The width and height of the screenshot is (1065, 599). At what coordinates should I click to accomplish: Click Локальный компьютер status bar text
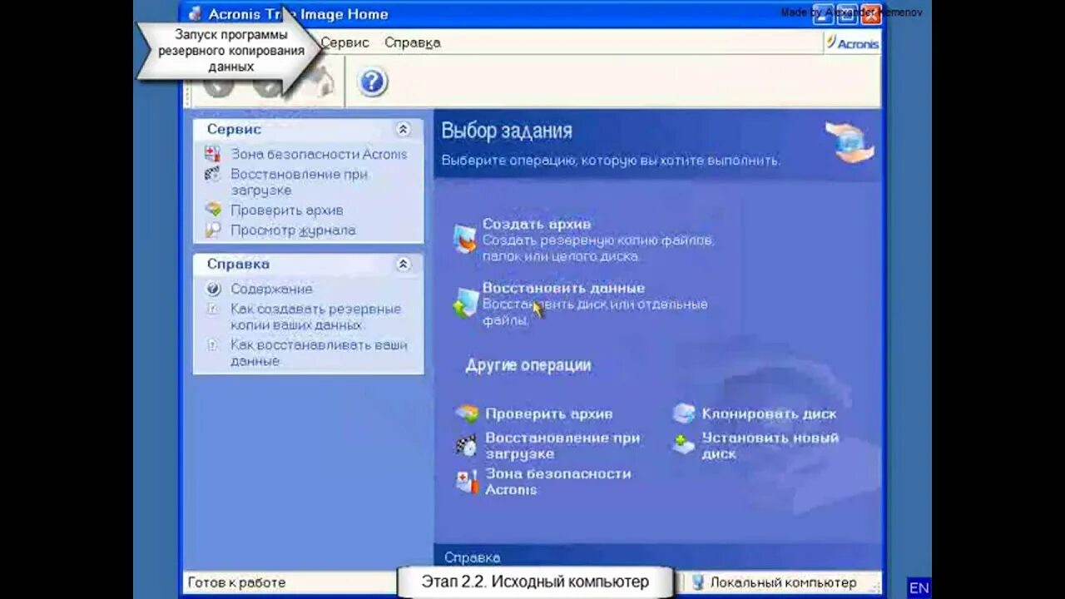point(783,582)
